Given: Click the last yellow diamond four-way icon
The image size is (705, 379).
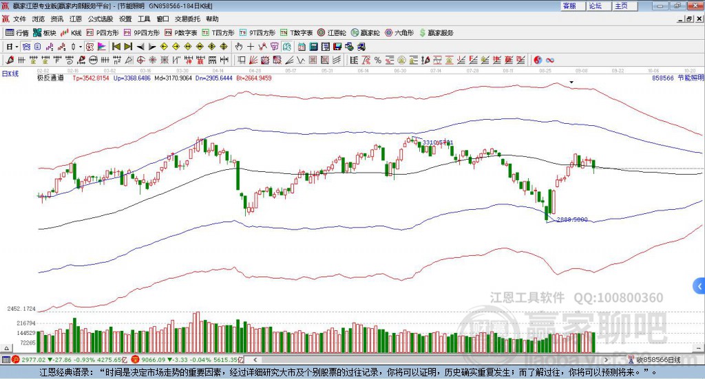Looking at the screenshot, I should 224,47.
